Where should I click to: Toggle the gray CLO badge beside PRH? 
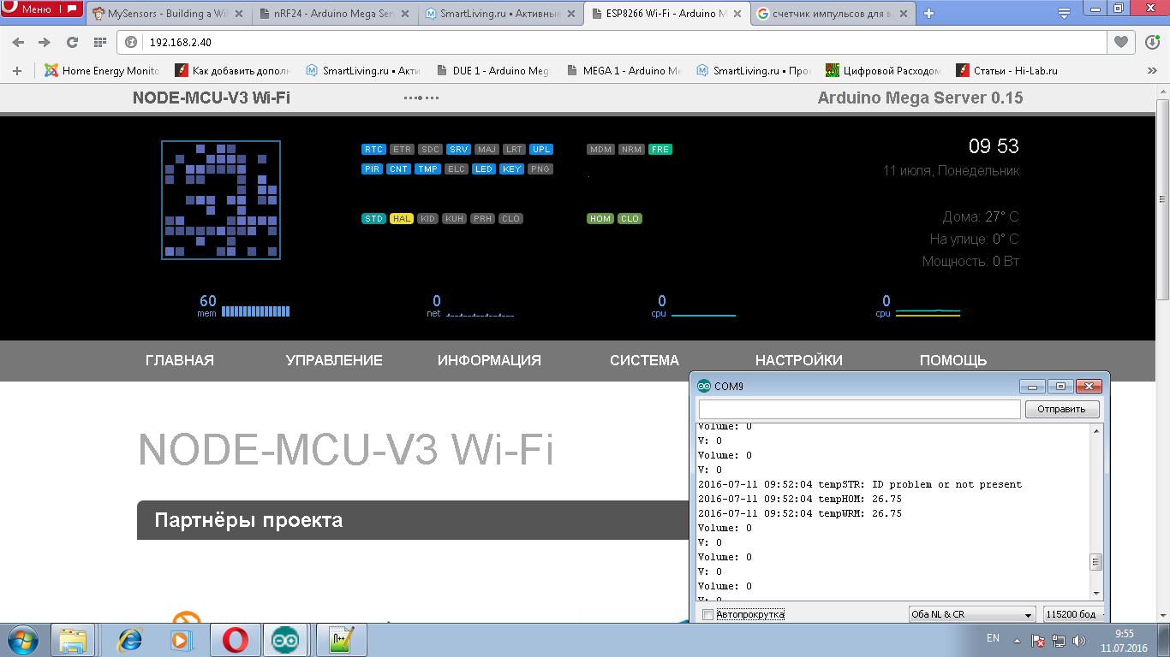point(510,218)
